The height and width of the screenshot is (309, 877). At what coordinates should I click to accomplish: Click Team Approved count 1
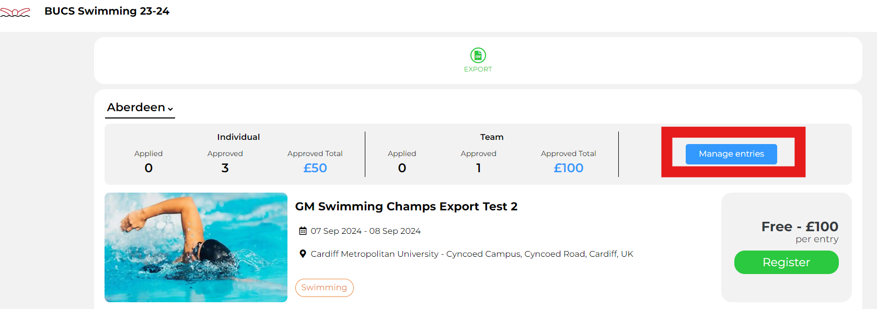coord(478,168)
